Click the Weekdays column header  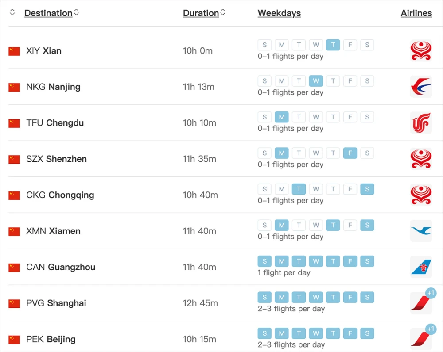click(279, 13)
